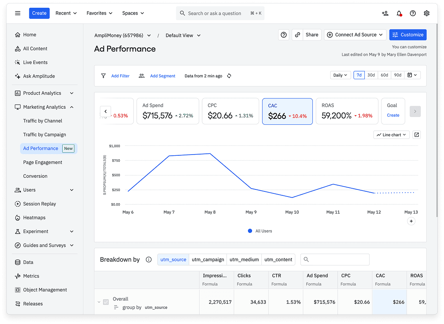Copy the dashboard share link icon
Image resolution: width=444 pixels, height=324 pixels.
tap(297, 35)
